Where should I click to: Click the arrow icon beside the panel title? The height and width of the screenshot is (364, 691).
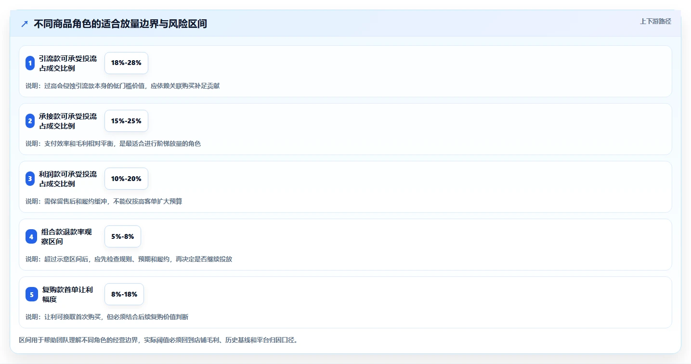pos(25,24)
